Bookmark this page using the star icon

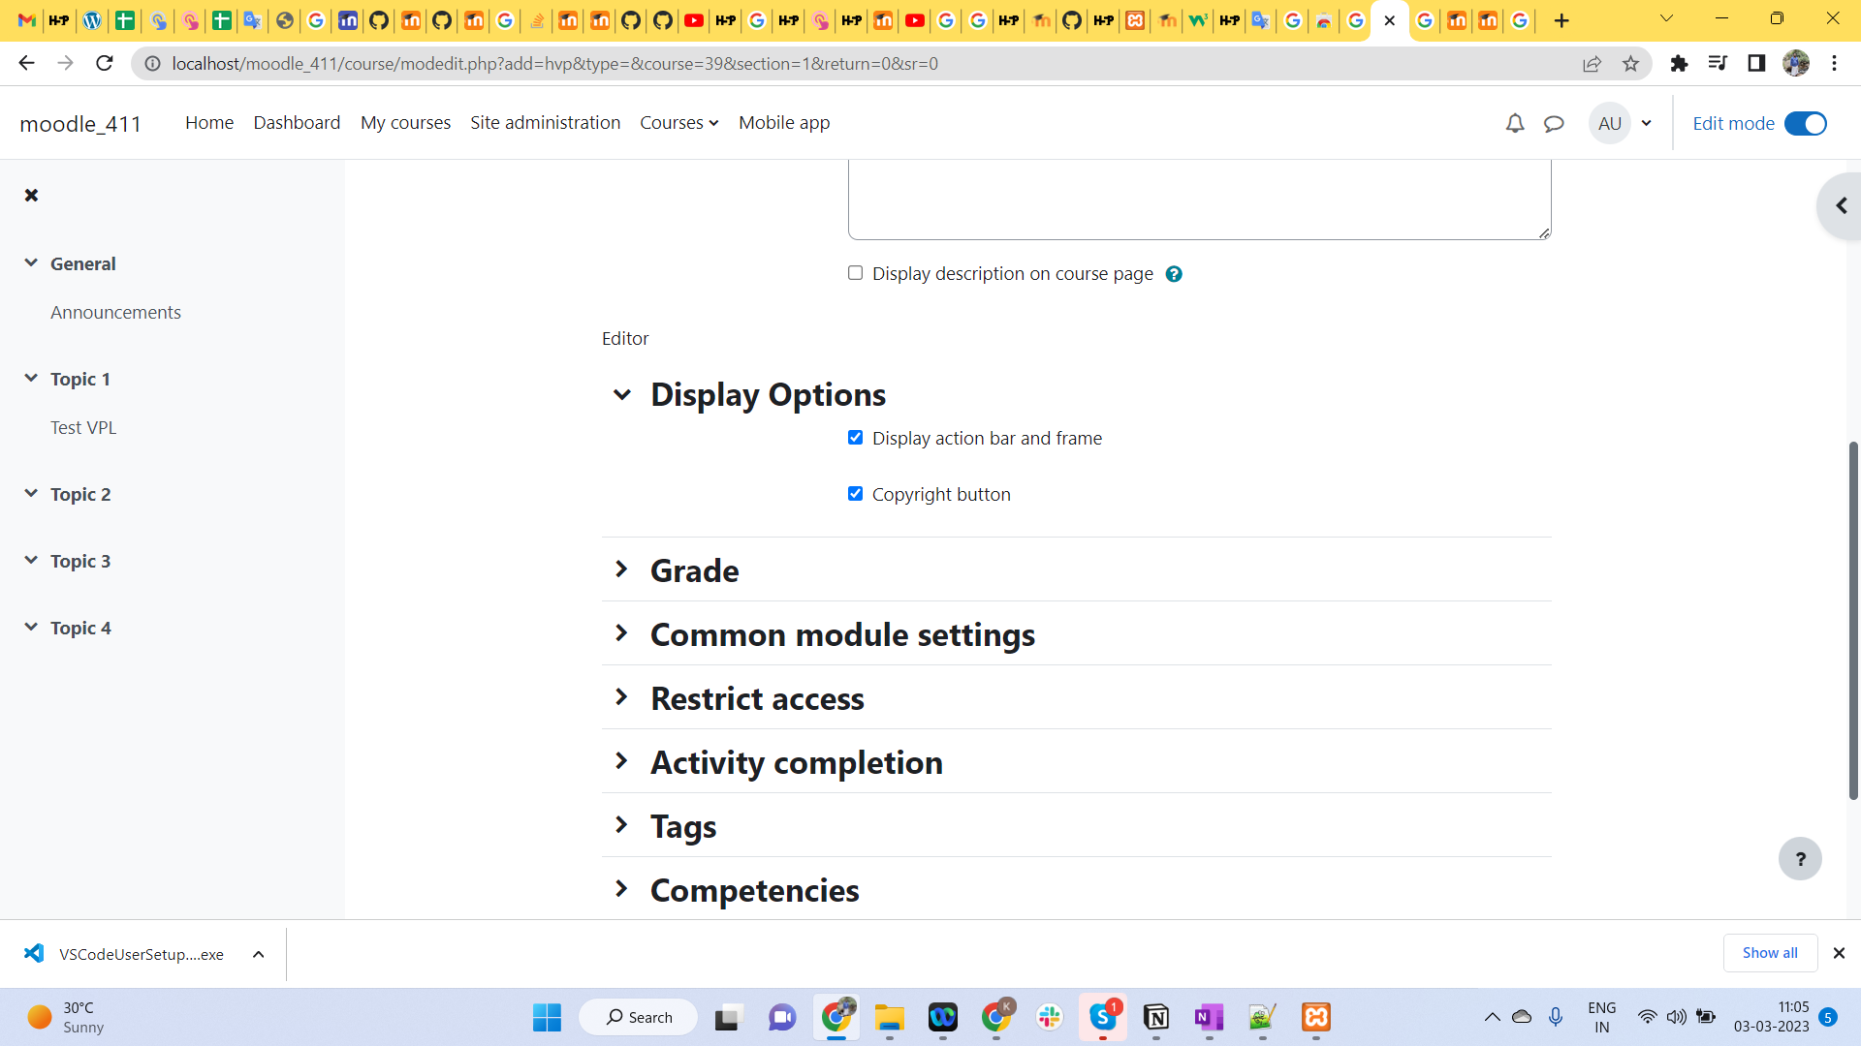(1630, 63)
